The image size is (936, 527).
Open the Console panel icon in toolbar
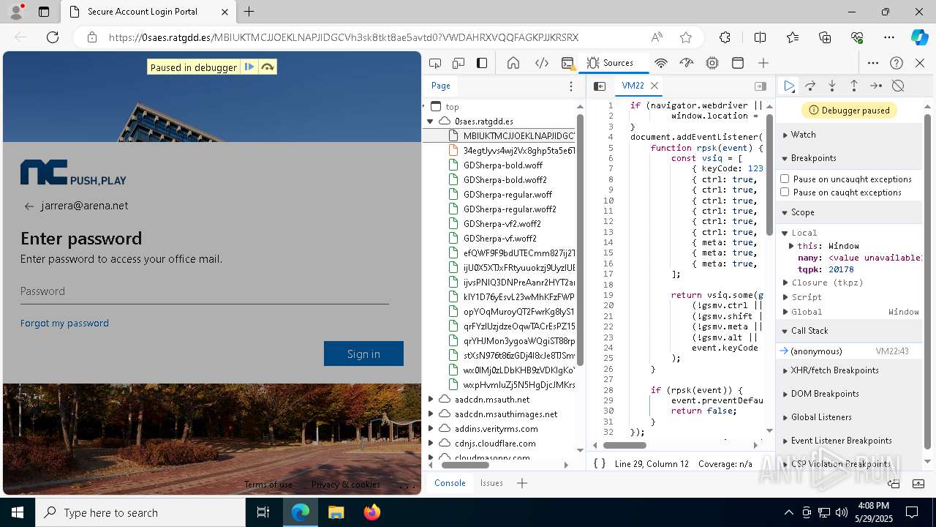coord(567,63)
